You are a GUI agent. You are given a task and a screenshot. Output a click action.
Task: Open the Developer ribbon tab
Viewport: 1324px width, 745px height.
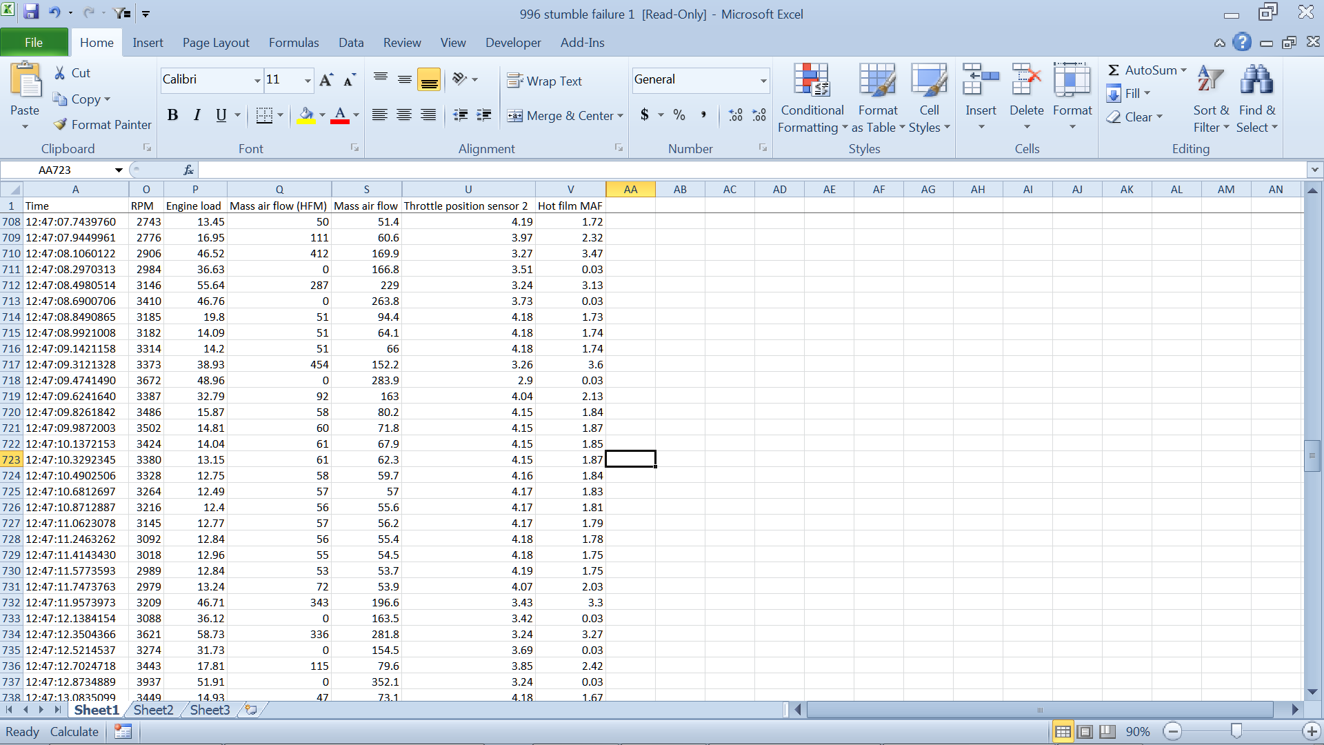pos(513,42)
